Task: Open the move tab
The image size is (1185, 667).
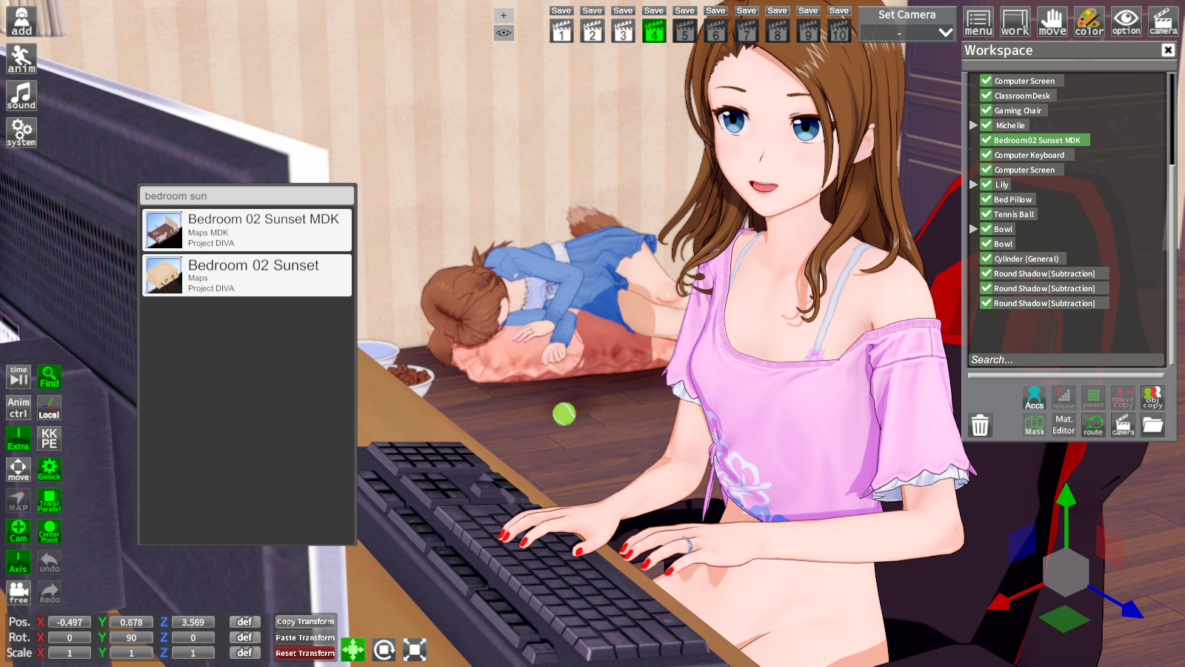Action: pyautogui.click(x=1052, y=21)
